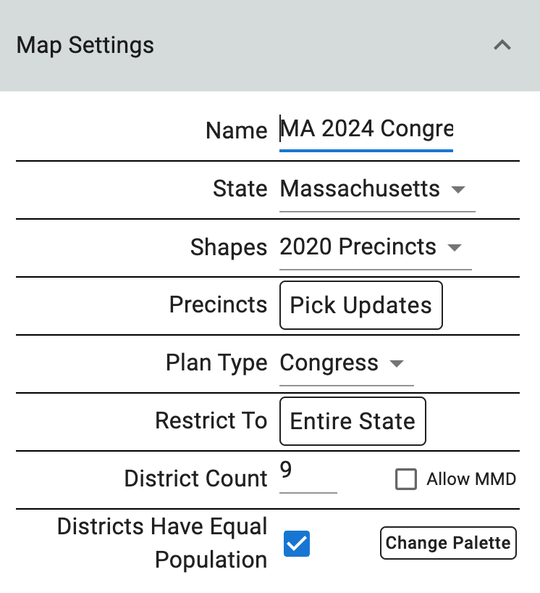Click the Entire State restriction button
The image size is (540, 593).
pyautogui.click(x=353, y=421)
